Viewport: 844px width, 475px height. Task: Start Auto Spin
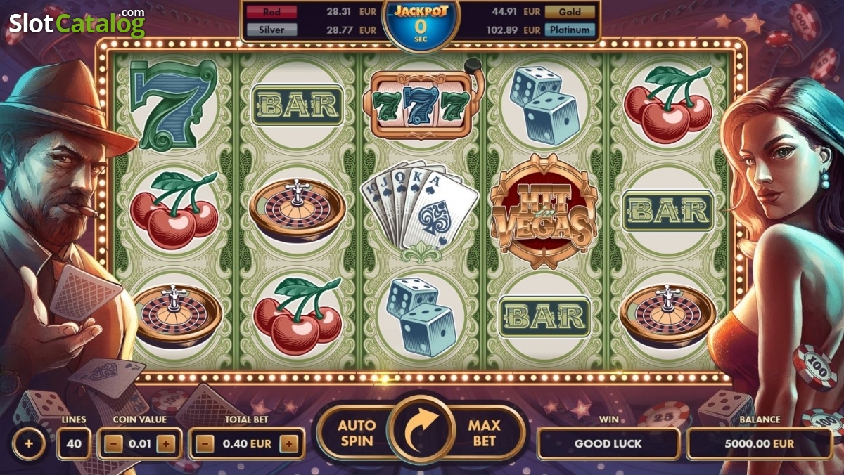(356, 434)
